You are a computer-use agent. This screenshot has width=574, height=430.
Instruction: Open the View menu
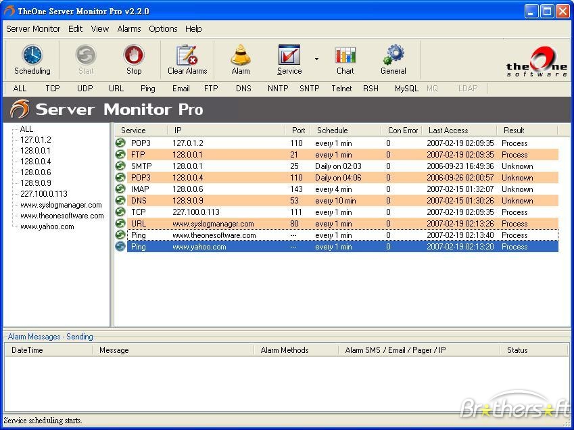(x=100, y=29)
